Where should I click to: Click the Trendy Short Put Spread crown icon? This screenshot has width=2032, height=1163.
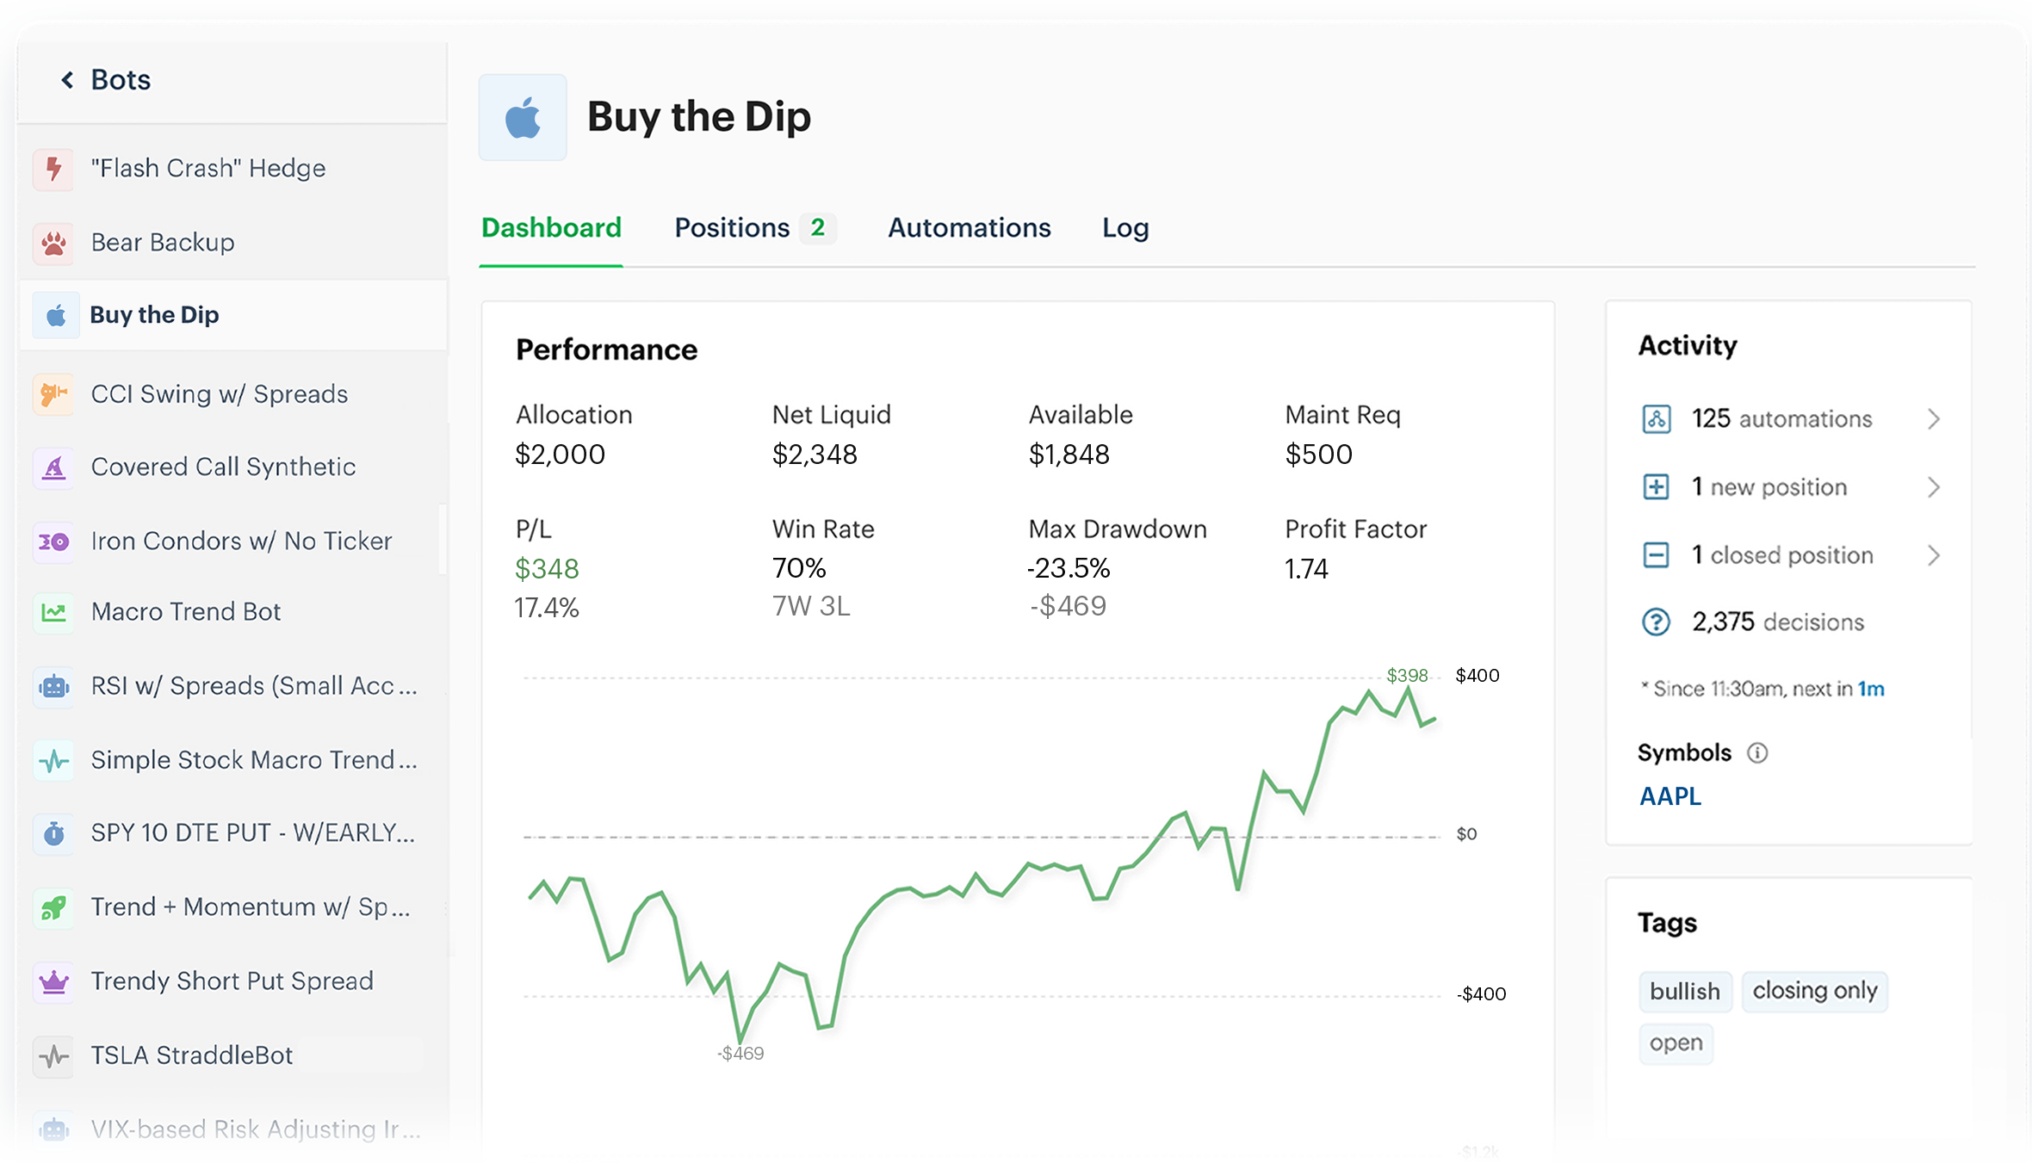[53, 981]
